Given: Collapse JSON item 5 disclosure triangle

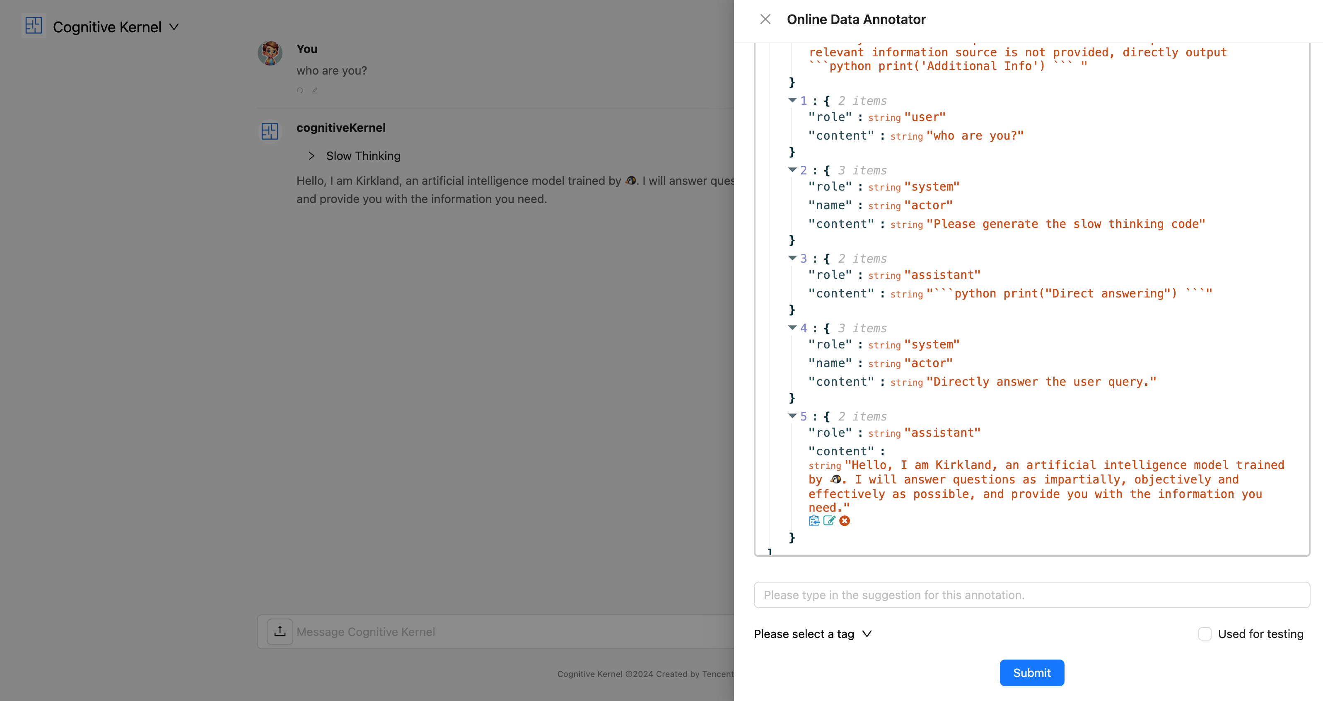Looking at the screenshot, I should (792, 416).
